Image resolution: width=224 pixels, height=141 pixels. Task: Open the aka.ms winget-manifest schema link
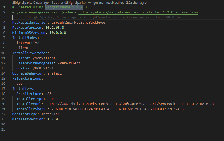pos(138,12)
